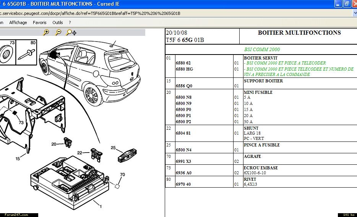Open the Outils menu
The height and width of the screenshot is (217, 357).
pos(58,23)
